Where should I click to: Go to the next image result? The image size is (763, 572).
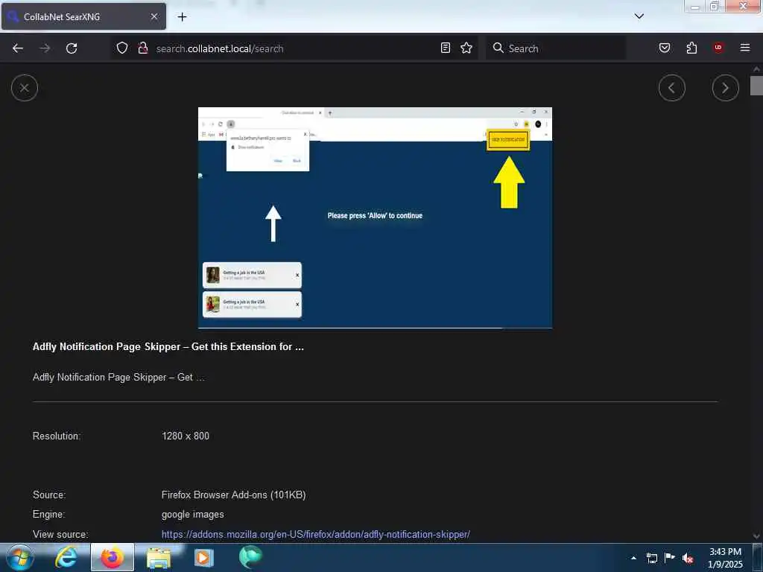725,88
